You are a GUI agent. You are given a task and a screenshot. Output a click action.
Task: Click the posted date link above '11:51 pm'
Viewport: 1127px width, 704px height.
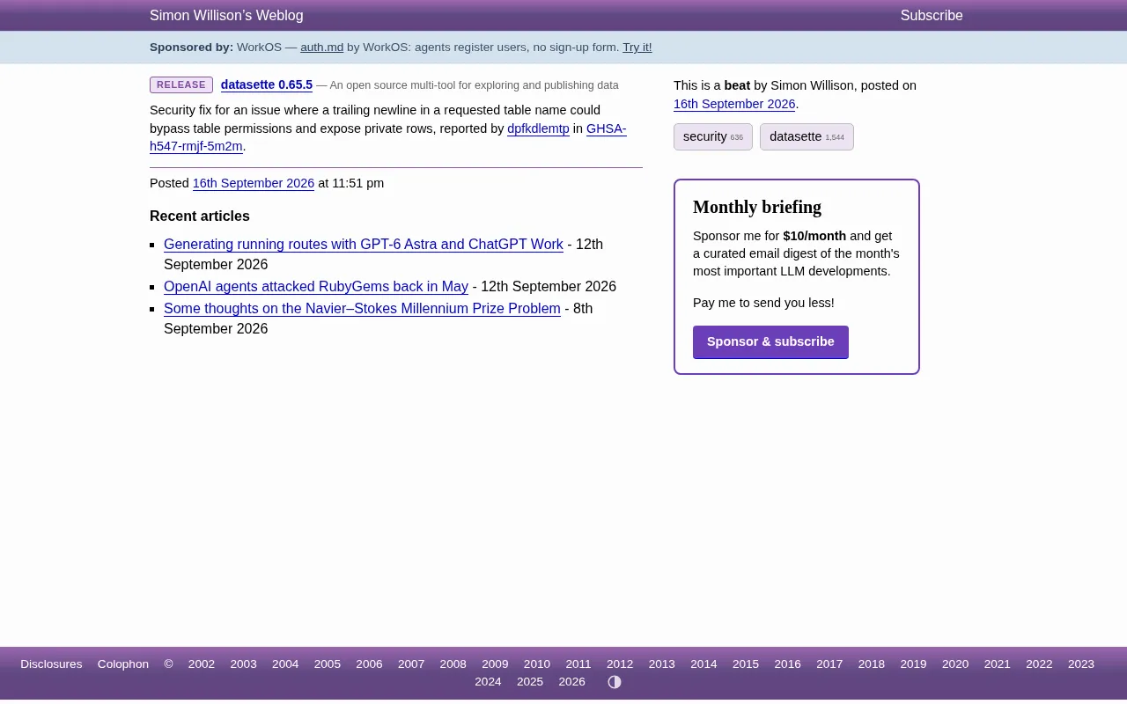pos(254,183)
